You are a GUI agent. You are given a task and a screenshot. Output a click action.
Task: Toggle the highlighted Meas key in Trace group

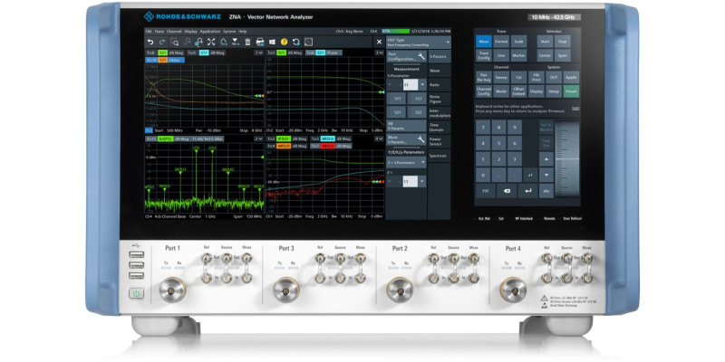[483, 41]
